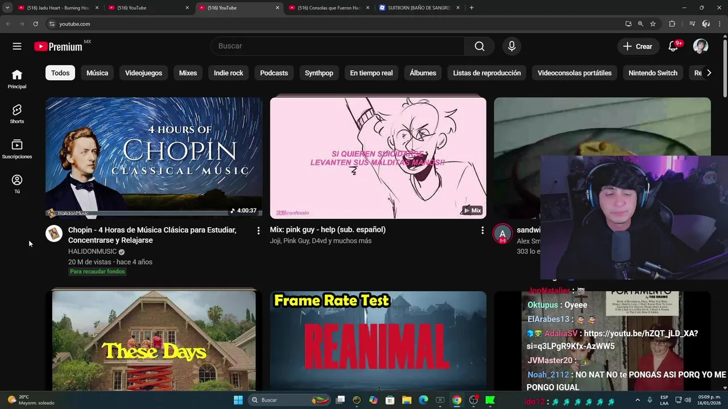728x409 pixels.
Task: Open File Explorer from the taskbar
Action: pyautogui.click(x=407, y=400)
